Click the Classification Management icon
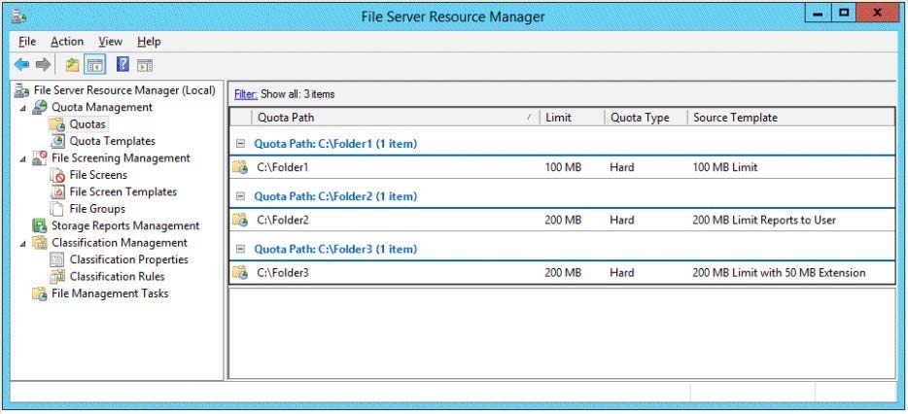The image size is (908, 414). click(x=40, y=243)
